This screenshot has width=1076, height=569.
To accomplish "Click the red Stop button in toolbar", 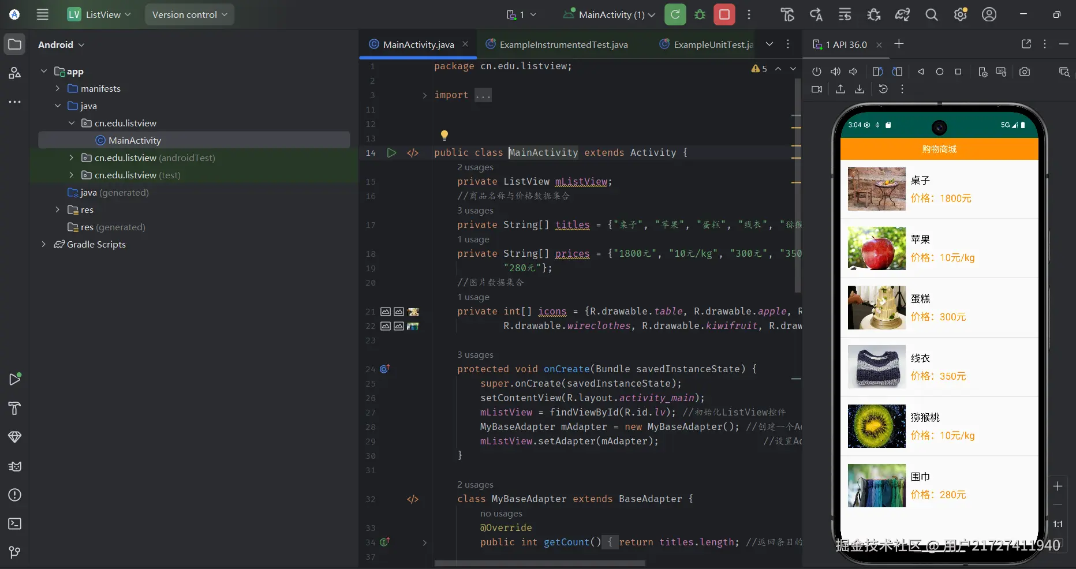I will 724,14.
